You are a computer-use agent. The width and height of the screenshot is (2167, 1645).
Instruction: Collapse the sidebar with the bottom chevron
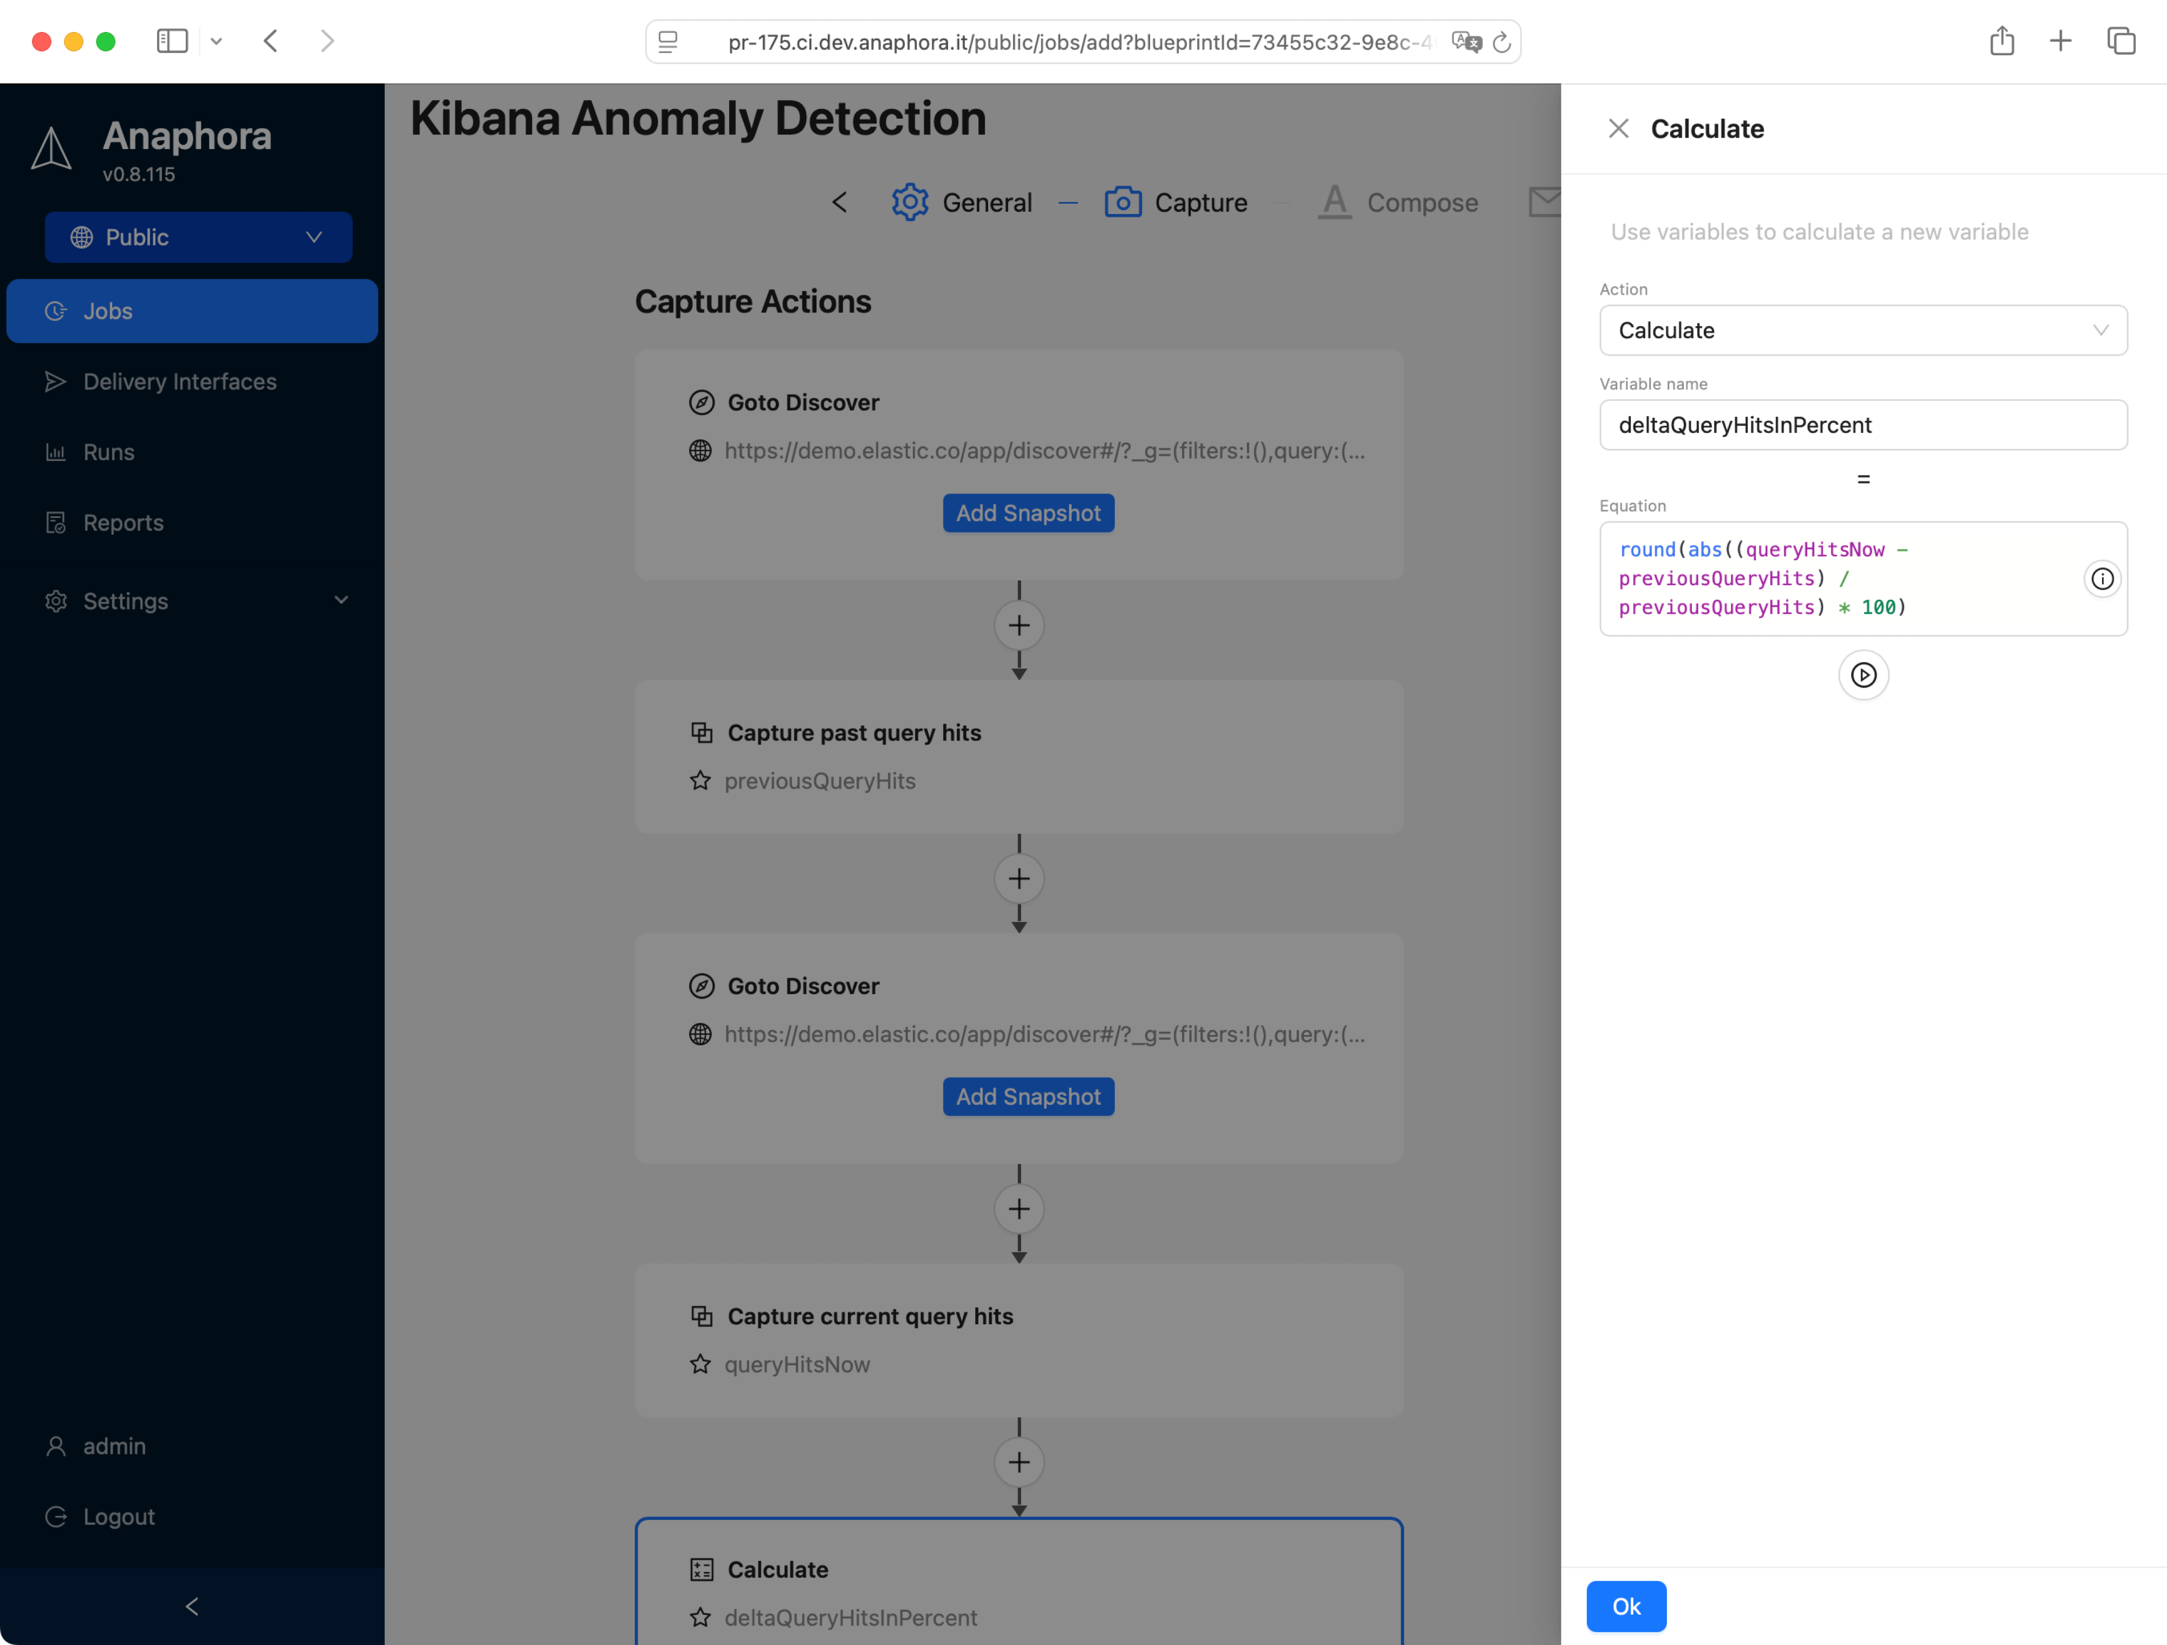coord(192,1606)
